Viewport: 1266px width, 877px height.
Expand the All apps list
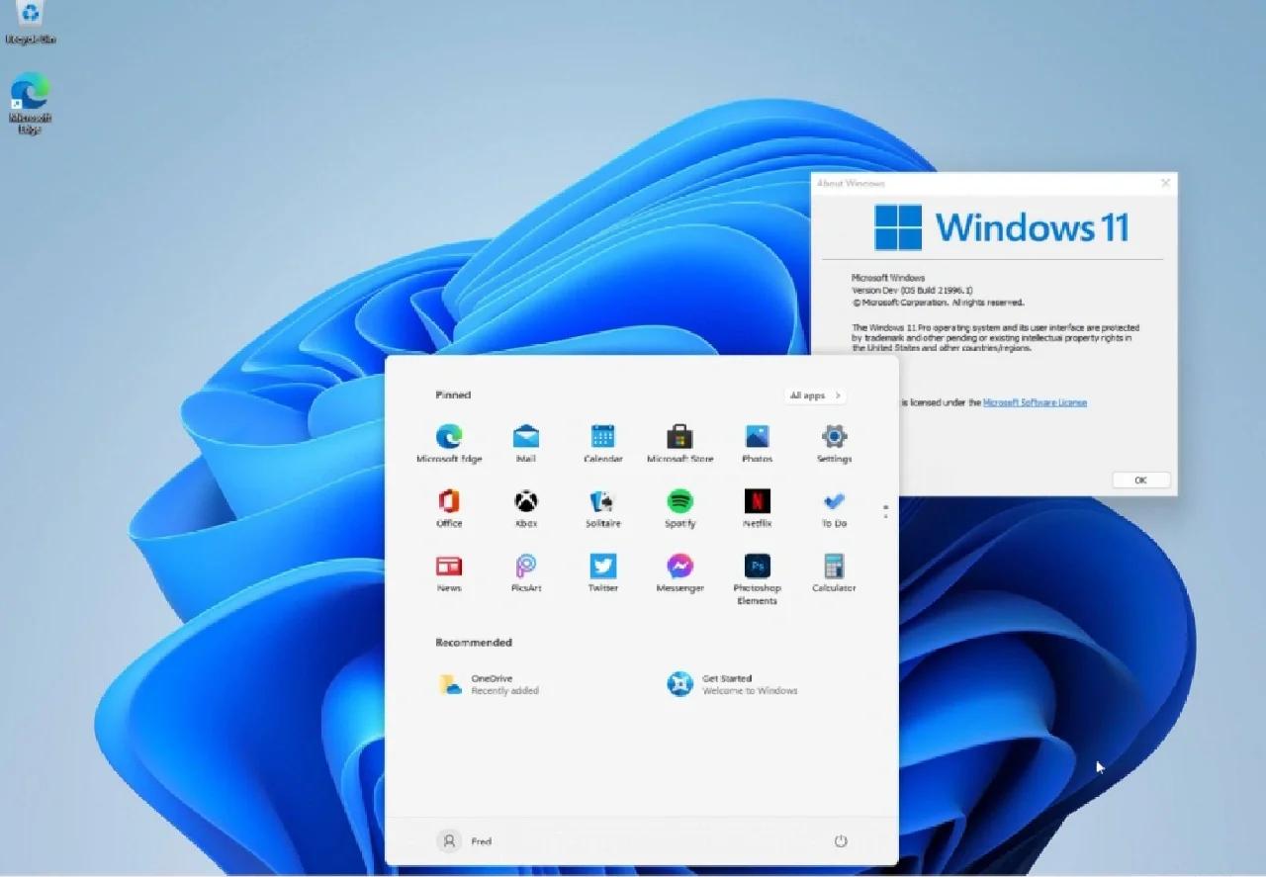click(x=813, y=395)
